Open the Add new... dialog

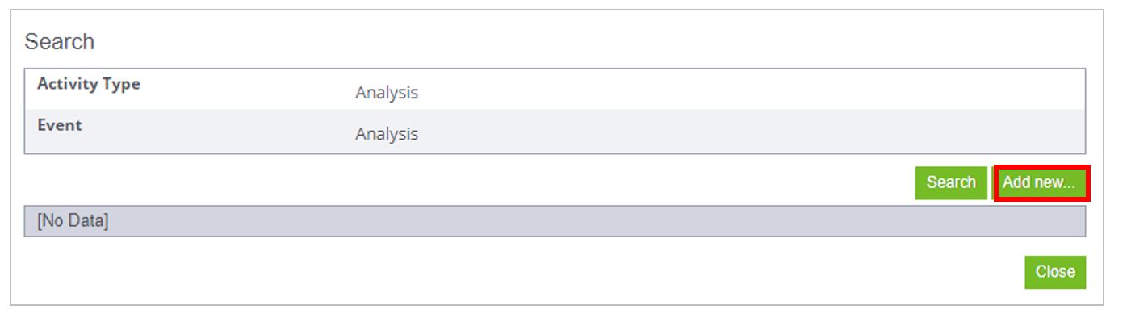[1041, 183]
